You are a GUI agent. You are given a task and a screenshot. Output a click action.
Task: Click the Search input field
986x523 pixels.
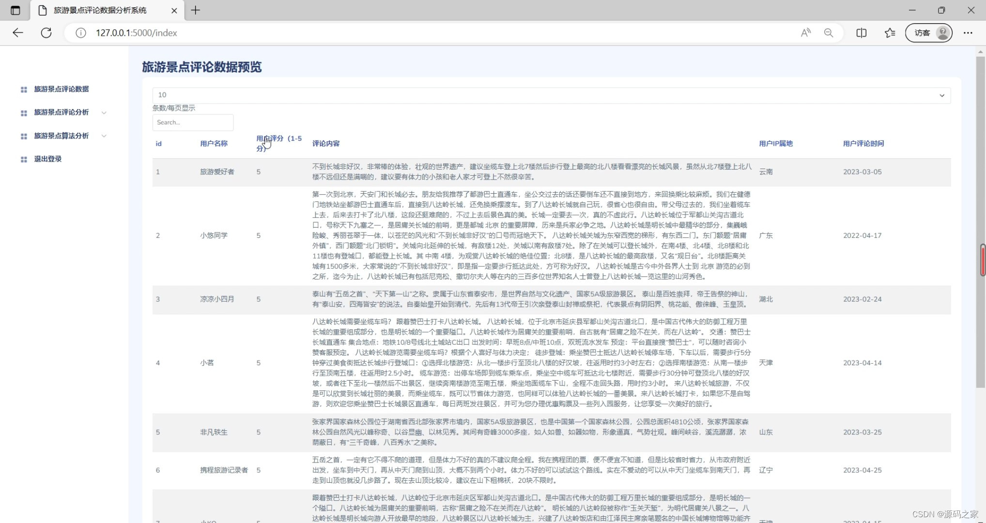193,123
